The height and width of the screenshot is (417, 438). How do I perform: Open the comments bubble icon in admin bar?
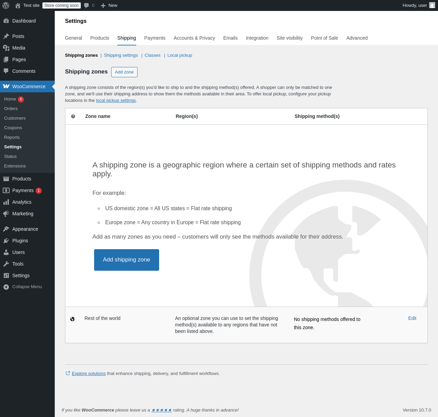coord(87,5)
